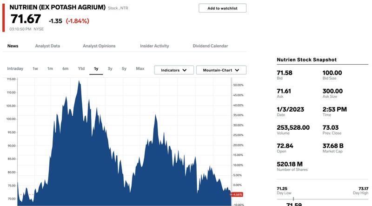Select the Intraday chart range
Image resolution: width=372 pixels, height=206 pixels.
[x=15, y=68]
